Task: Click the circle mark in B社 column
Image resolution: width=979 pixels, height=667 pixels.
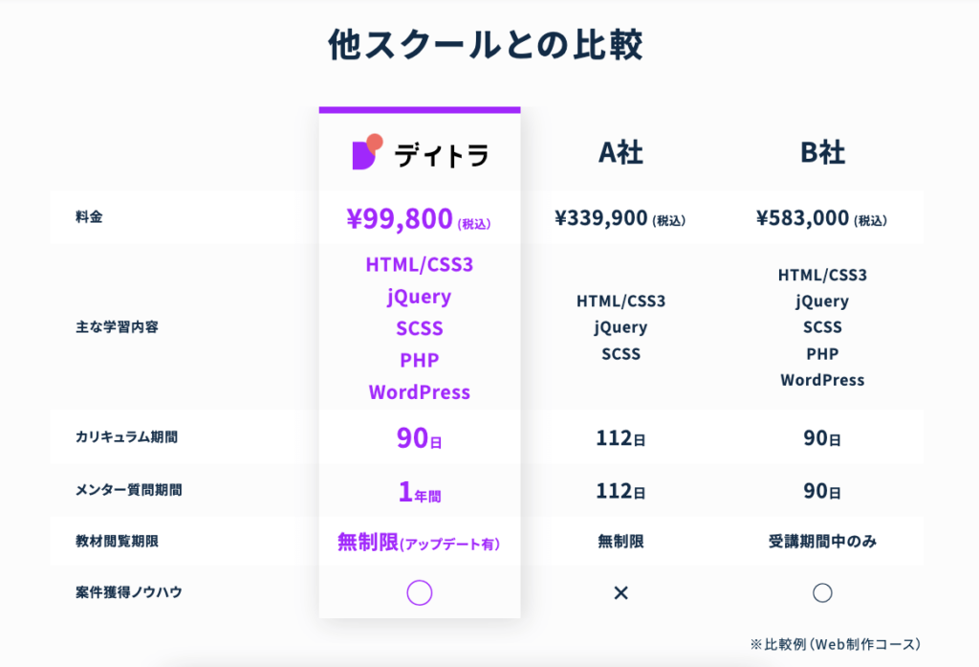Action: pyautogui.click(x=822, y=592)
